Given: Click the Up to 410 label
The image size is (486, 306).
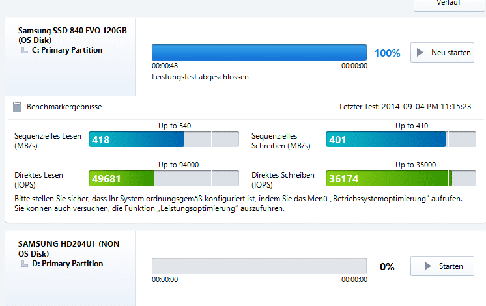Looking at the screenshot, I should (412, 126).
